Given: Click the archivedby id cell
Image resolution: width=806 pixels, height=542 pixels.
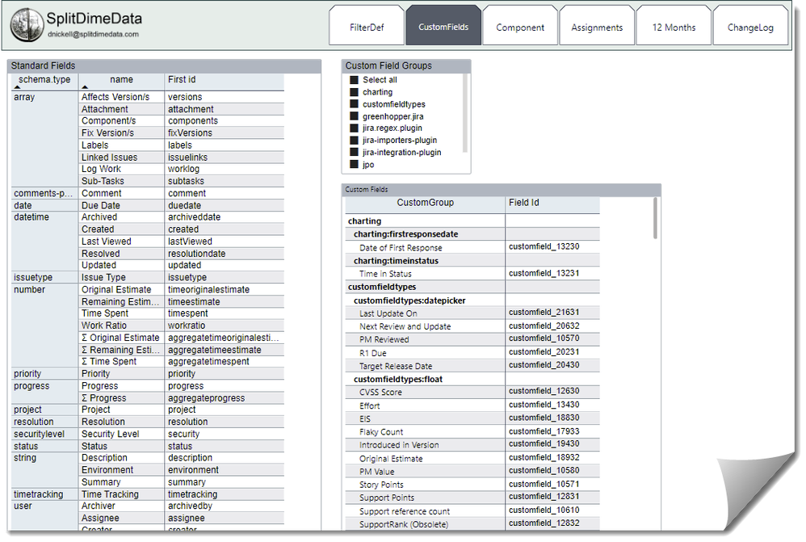Looking at the screenshot, I should click(x=225, y=506).
